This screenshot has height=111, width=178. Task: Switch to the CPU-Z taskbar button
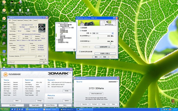click(x=85, y=110)
